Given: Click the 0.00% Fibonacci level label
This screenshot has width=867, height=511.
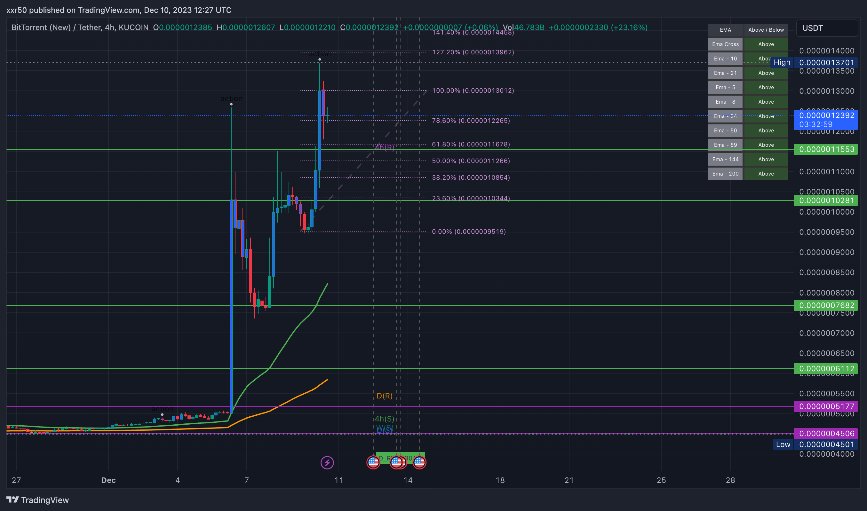Looking at the screenshot, I should [x=469, y=232].
